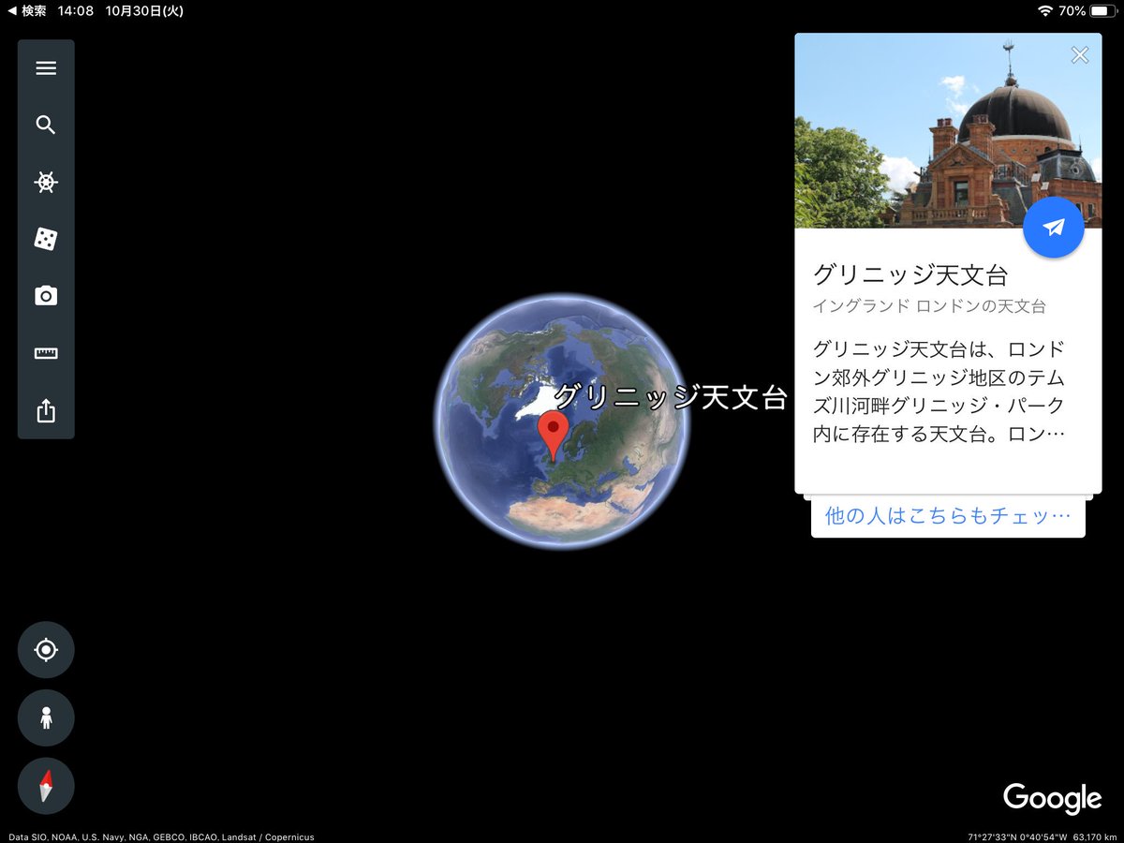Fly to Greenwich with blue button
The height and width of the screenshot is (843, 1124).
tap(1054, 228)
